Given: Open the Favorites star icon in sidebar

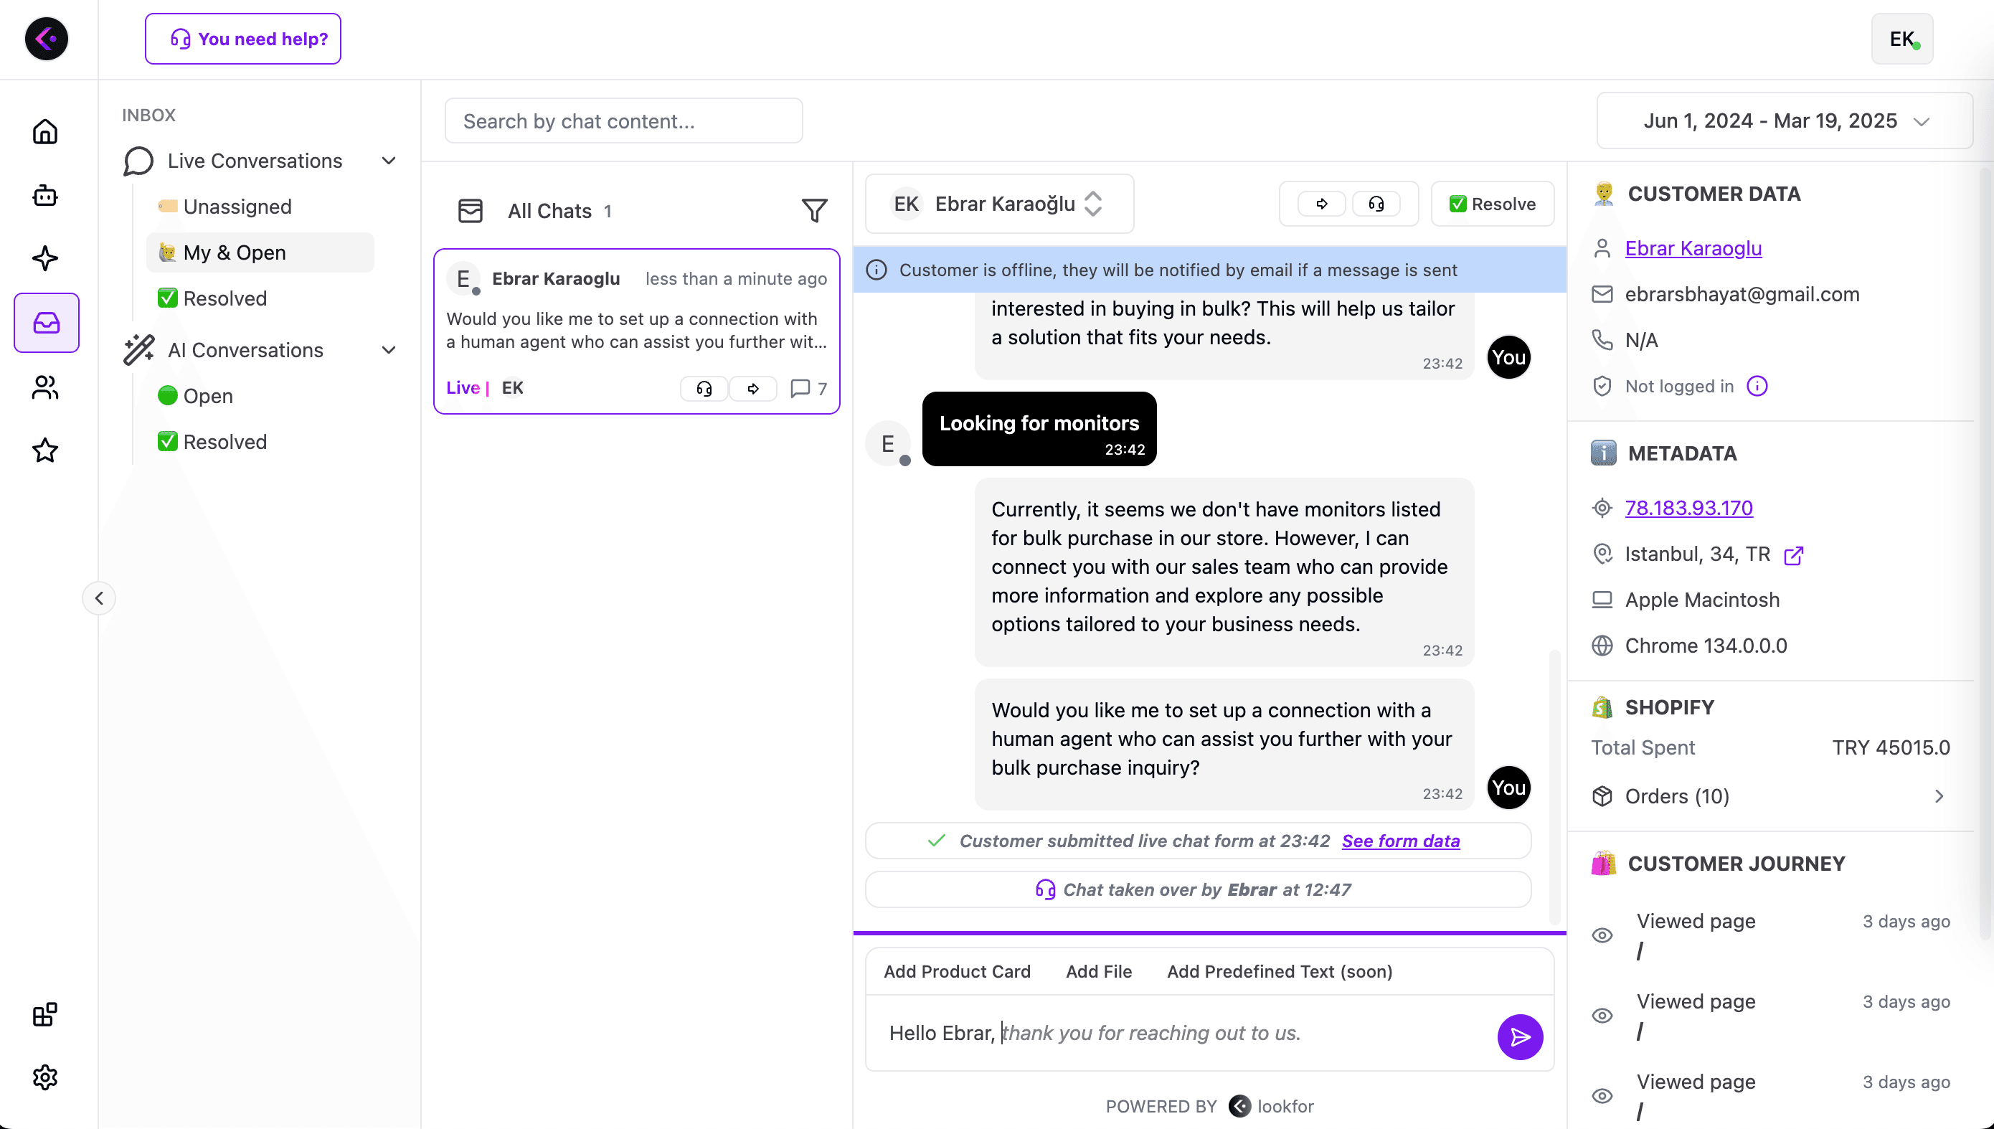Looking at the screenshot, I should [46, 450].
